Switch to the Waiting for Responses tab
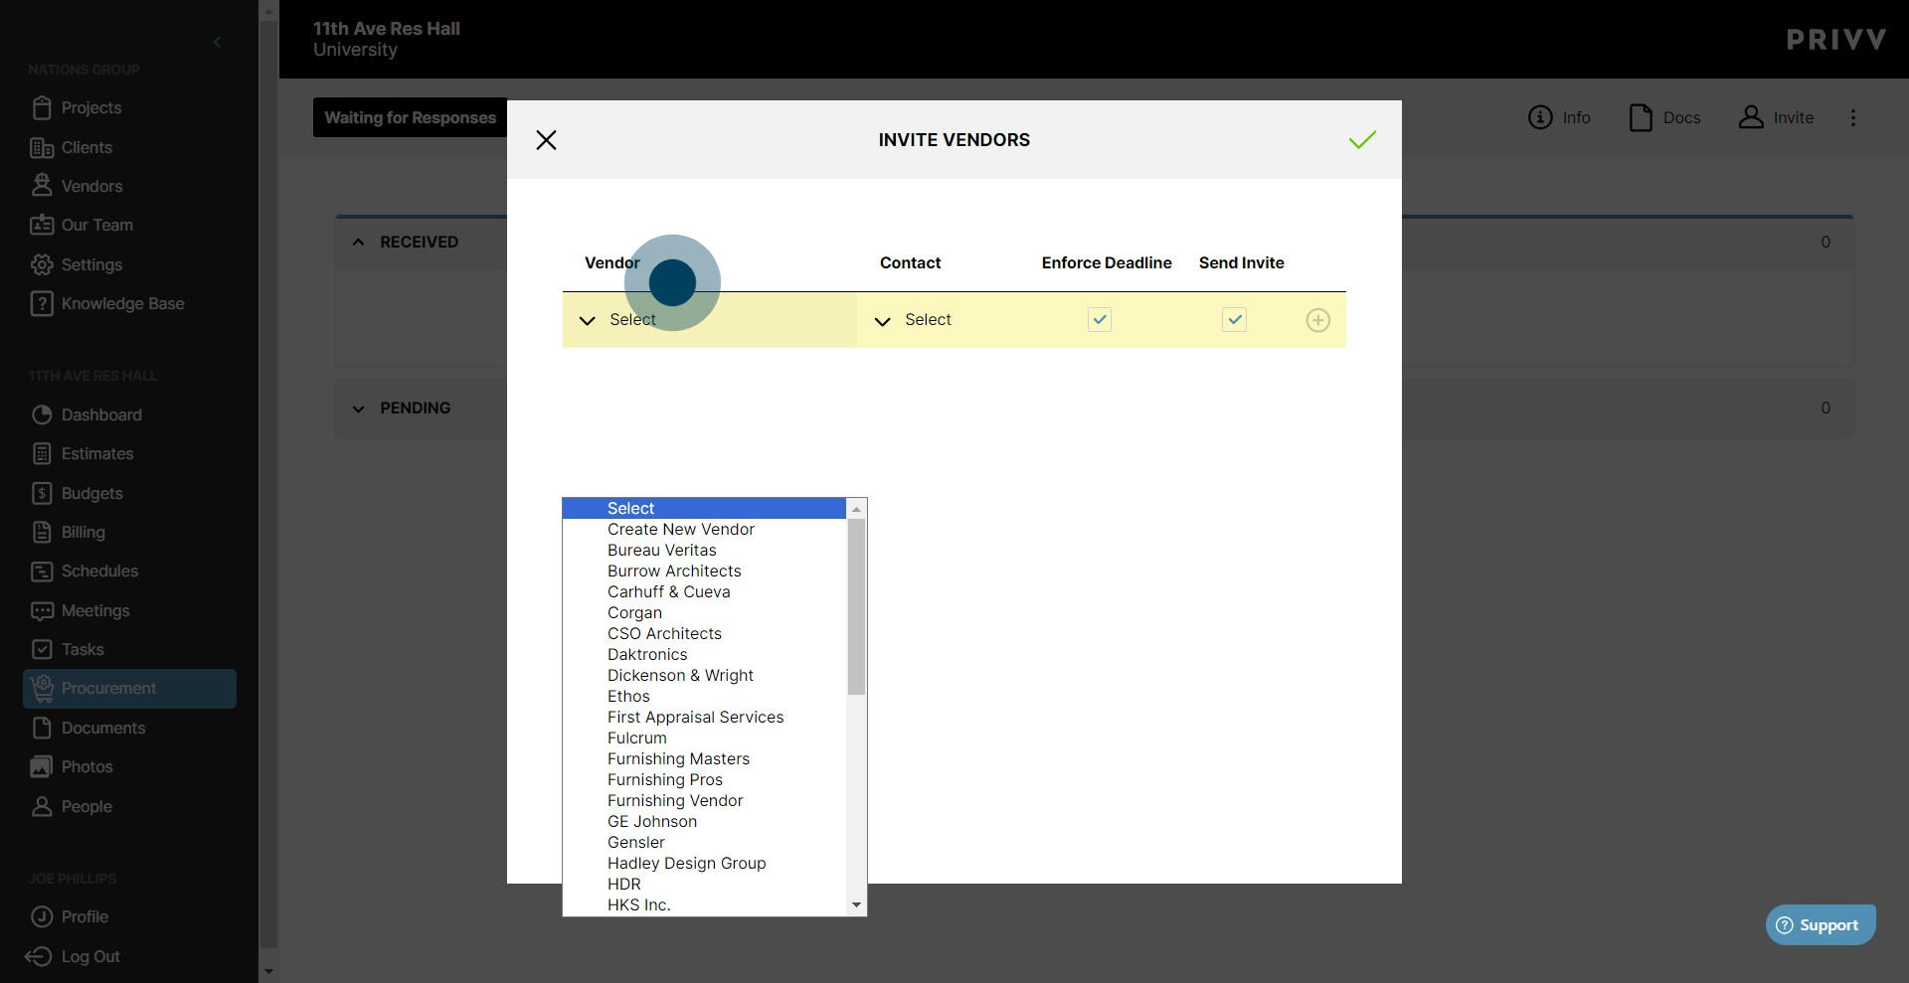1909x983 pixels. click(x=409, y=117)
